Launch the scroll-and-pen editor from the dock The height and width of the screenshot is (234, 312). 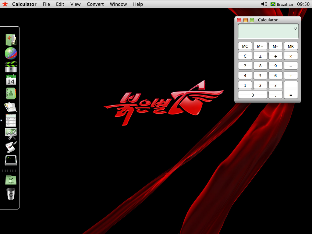pos(11,147)
